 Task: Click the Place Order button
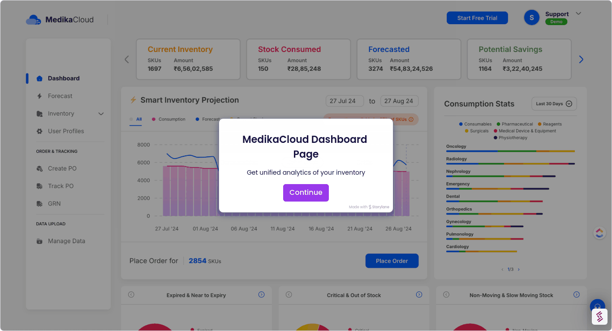coord(392,261)
